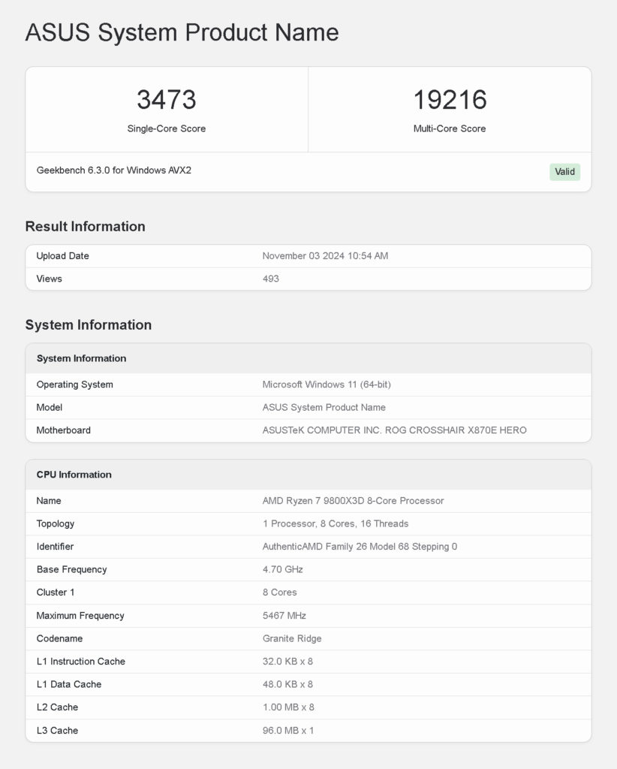Click the Operating System row value
617x769 pixels.
[327, 384]
